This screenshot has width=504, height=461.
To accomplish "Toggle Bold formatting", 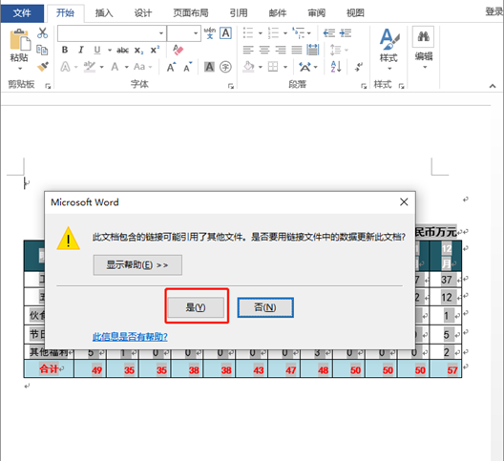I will (65, 50).
